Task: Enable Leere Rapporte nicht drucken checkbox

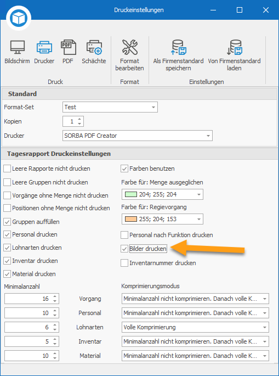Action: point(7,169)
